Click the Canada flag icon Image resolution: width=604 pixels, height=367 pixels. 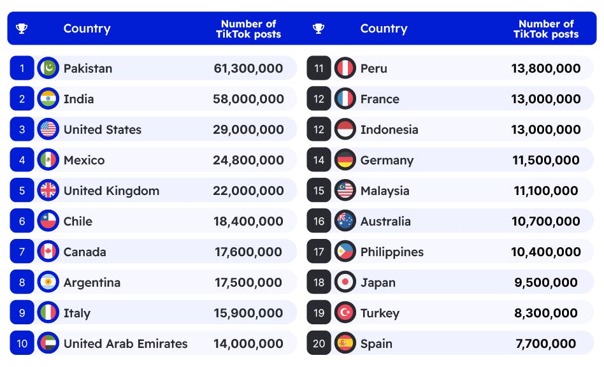(48, 252)
